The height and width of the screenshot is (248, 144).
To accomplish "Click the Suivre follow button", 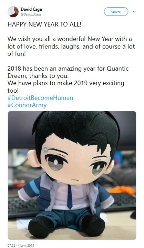I will point(116,12).
